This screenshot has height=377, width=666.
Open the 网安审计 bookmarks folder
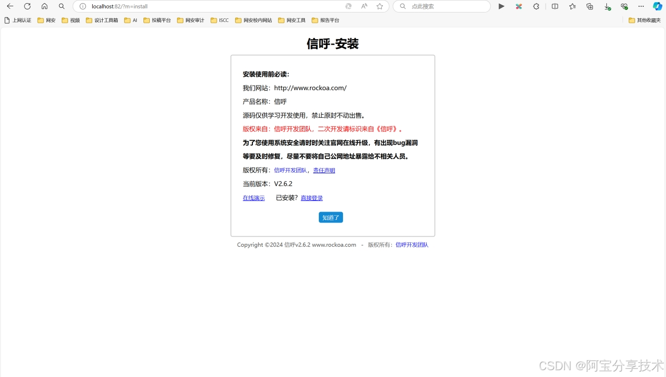click(191, 20)
